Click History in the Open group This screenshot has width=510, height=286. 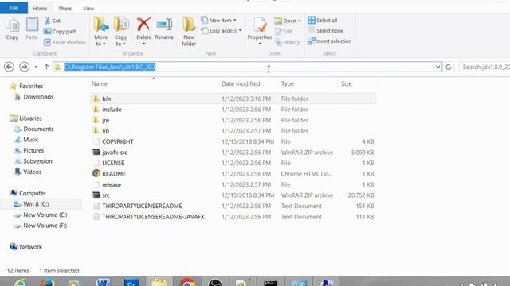pyautogui.click(x=287, y=42)
